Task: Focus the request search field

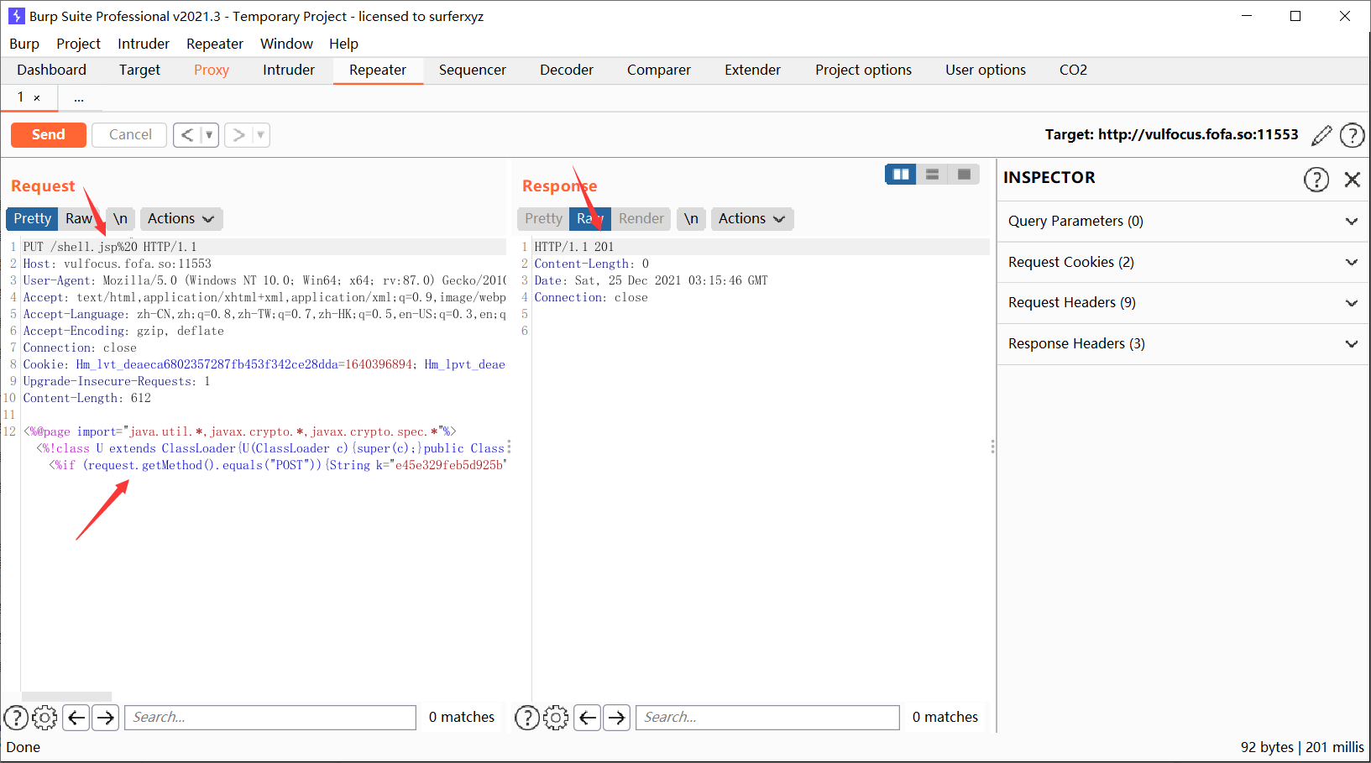Action: [270, 718]
